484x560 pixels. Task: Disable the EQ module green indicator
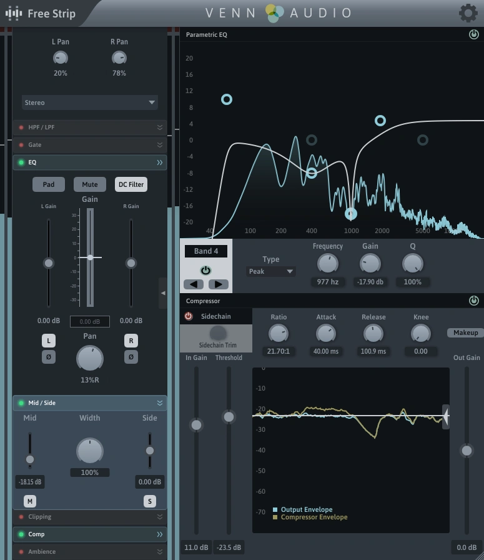point(21,162)
